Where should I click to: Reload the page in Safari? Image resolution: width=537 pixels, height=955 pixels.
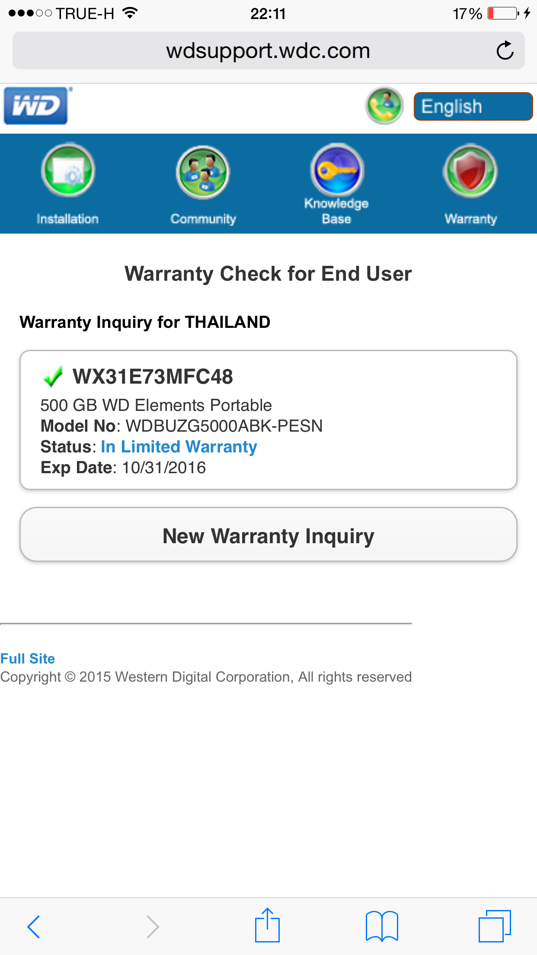505,51
